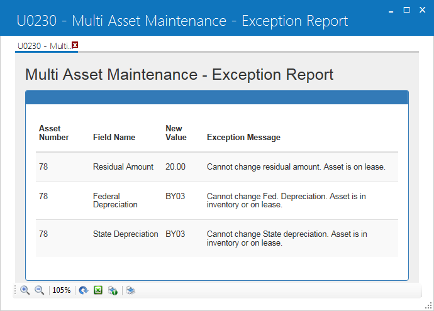This screenshot has height=311, width=434.
Task: Click the Exception Message column header
Action: point(243,137)
